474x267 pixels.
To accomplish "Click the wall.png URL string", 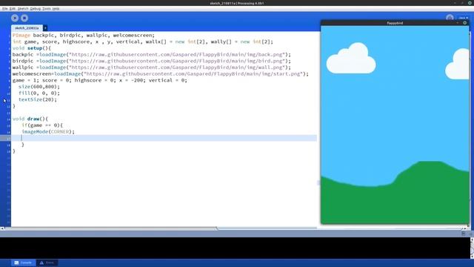I will coord(178,67).
